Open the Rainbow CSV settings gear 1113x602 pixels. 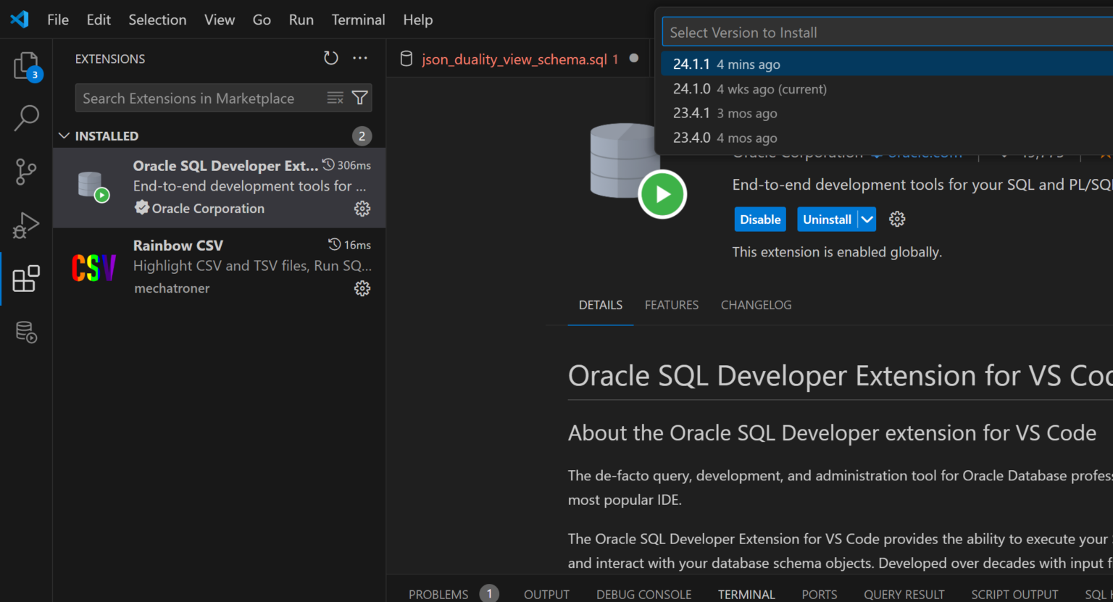point(362,288)
